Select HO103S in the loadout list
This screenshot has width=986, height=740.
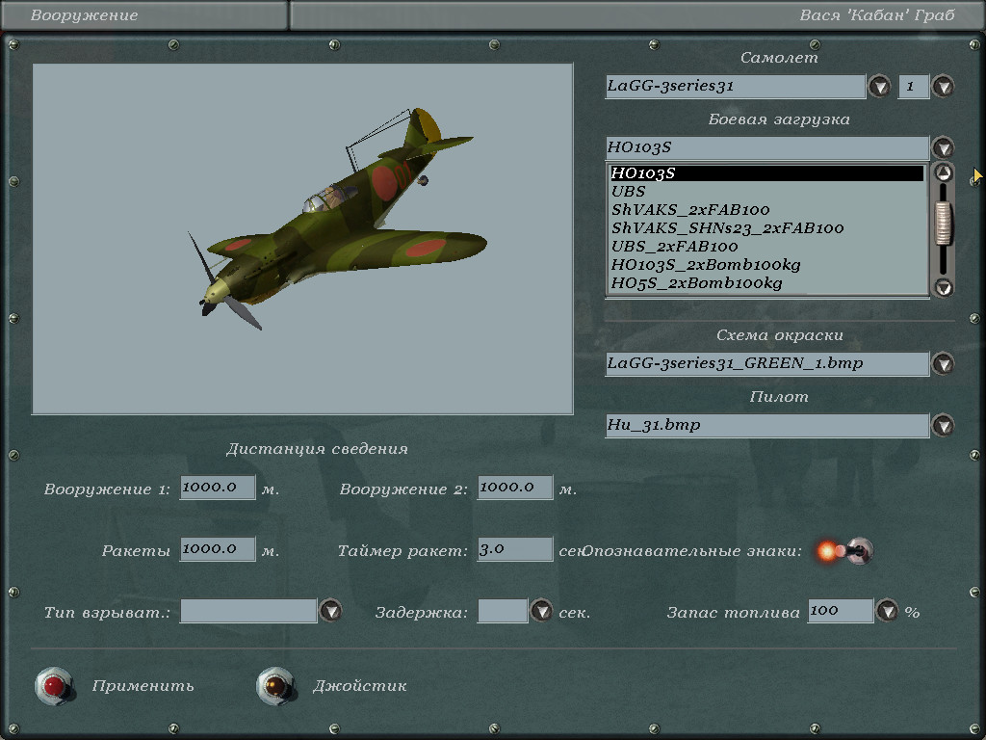pyautogui.click(x=766, y=173)
